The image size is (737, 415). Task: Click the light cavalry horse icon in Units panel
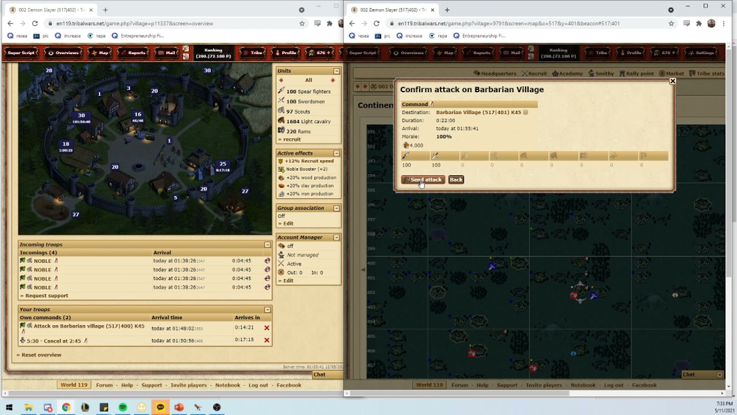281,121
